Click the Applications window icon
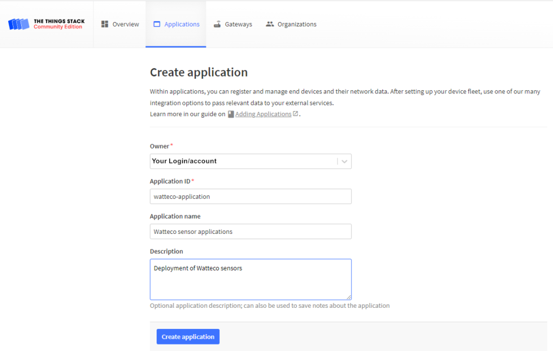The width and height of the screenshot is (553, 351). (157, 24)
